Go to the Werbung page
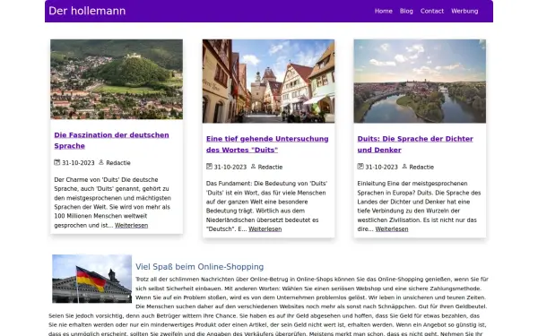This screenshot has height=336, width=538. click(x=464, y=11)
